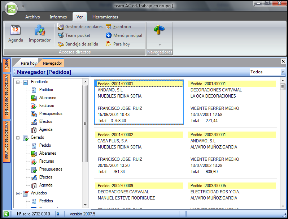Click the Navegador [Pedidos] heading
This screenshot has height=219, width=288.
click(44, 72)
